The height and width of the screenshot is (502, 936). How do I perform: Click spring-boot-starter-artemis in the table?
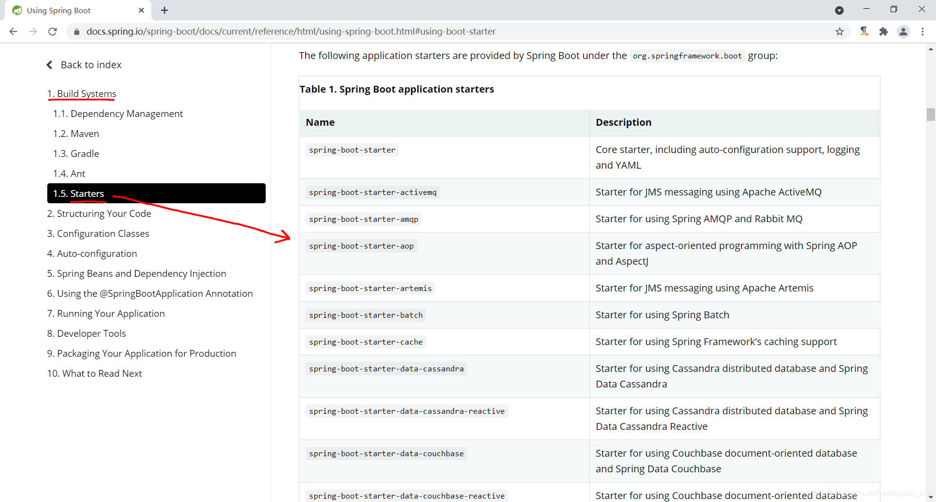coord(370,288)
